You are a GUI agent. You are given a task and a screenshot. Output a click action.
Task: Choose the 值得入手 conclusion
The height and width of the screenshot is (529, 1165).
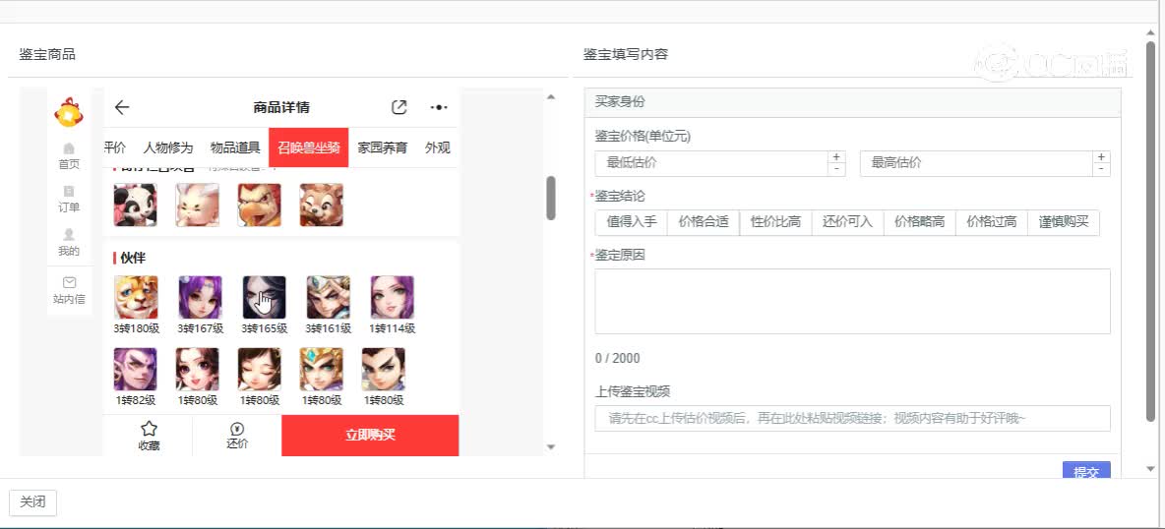tap(632, 222)
